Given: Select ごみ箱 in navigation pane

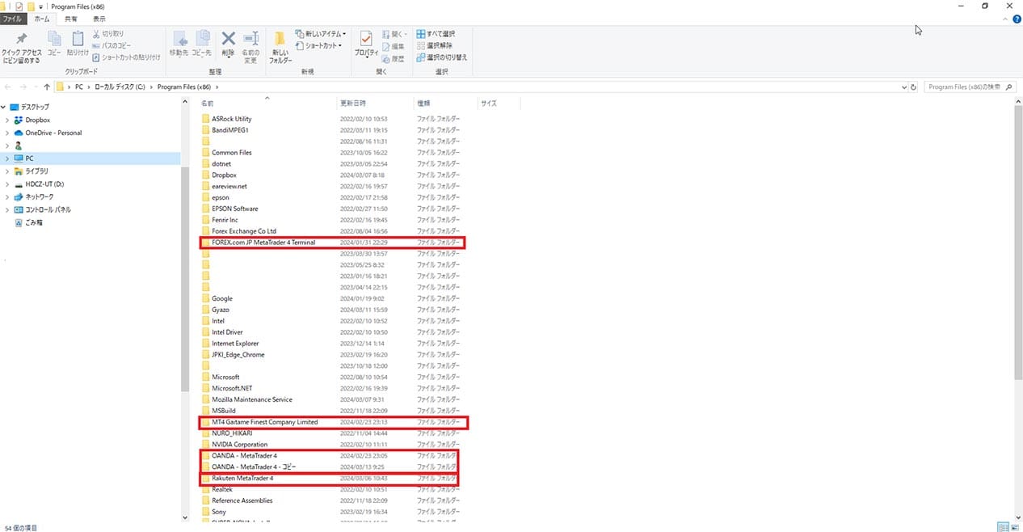Looking at the screenshot, I should [34, 222].
